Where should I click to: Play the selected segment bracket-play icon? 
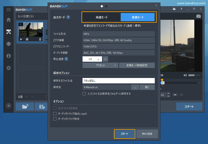pos(175,95)
